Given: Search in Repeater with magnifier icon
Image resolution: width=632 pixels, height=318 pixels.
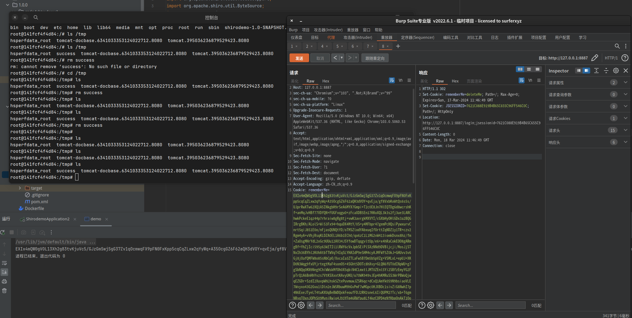Looking at the screenshot, I should tap(617, 46).
